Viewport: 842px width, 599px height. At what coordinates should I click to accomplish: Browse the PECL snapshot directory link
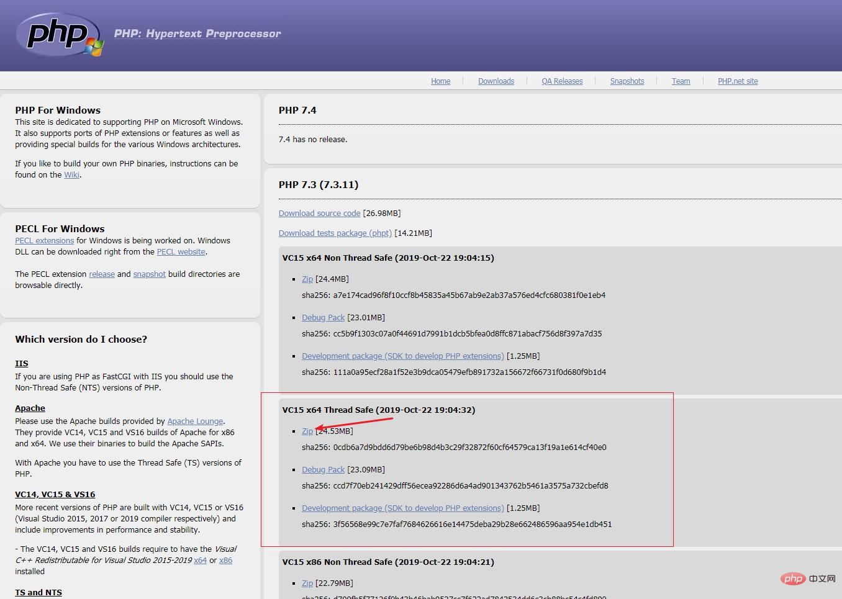(150, 274)
